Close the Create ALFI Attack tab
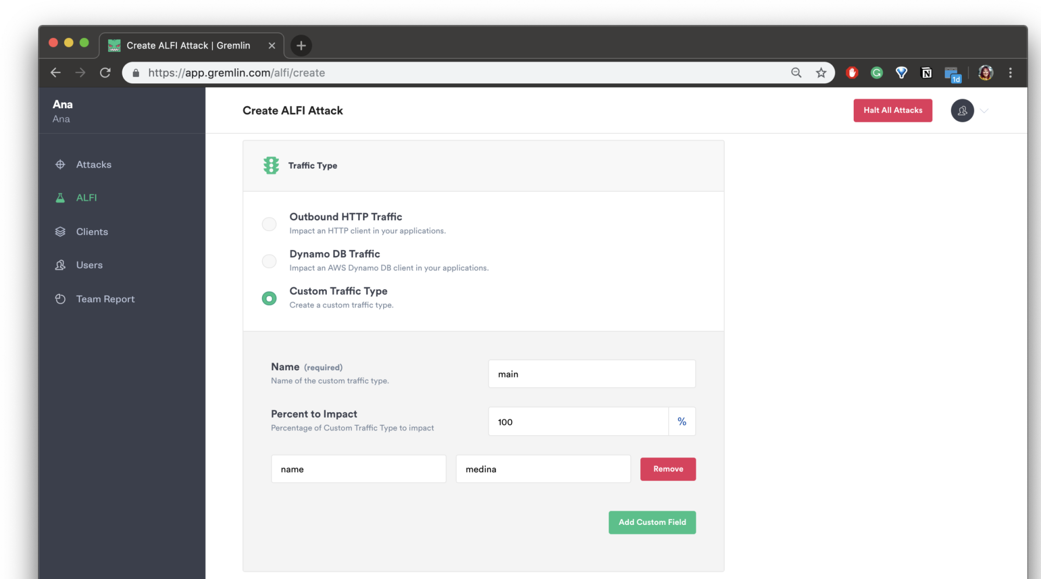 272,45
